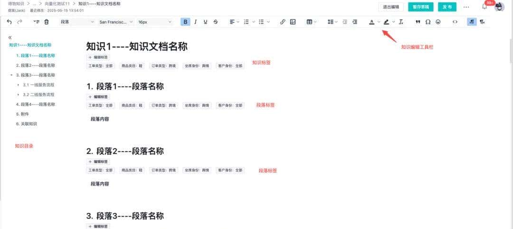Set right-to-left text direction

(x=482, y=22)
